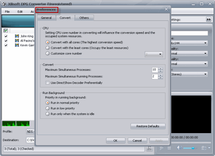Click the Al Pacino's video file icon

click(x=17, y=41)
